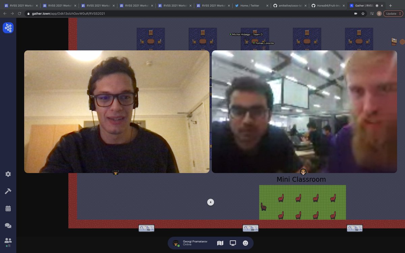Open Chrome media controls icon
Screen dimensions: 405x253
[x=372, y=13]
